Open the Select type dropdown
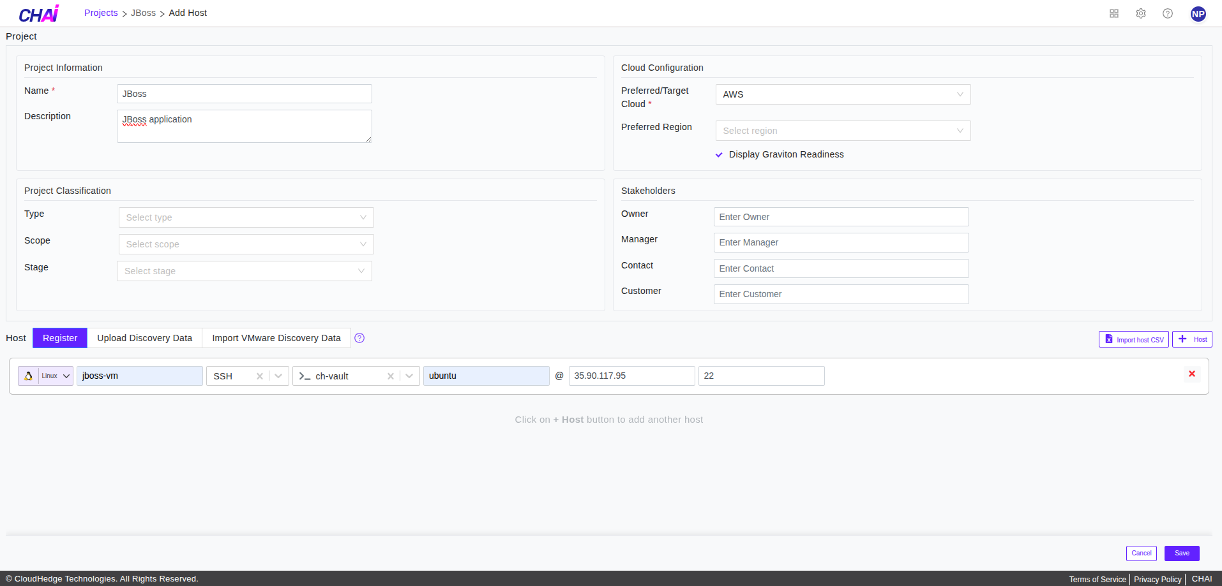This screenshot has height=586, width=1222. (x=246, y=217)
